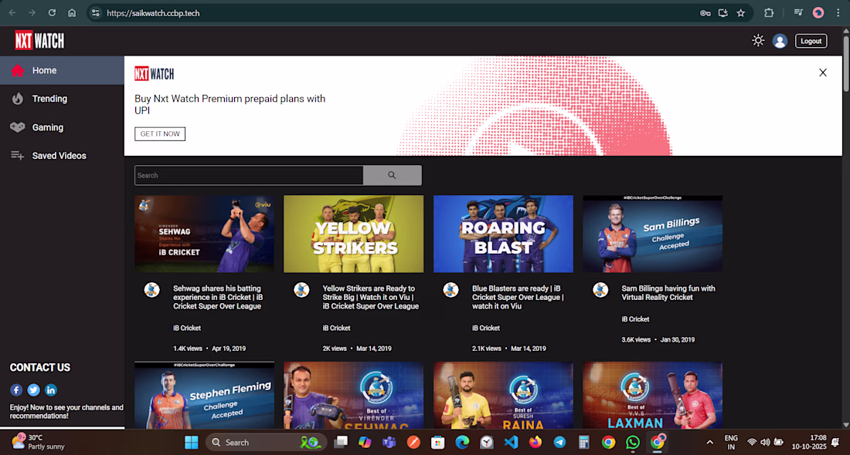Open the Sam Billings Challenge thumbnail
The image size is (850, 455).
click(x=653, y=234)
